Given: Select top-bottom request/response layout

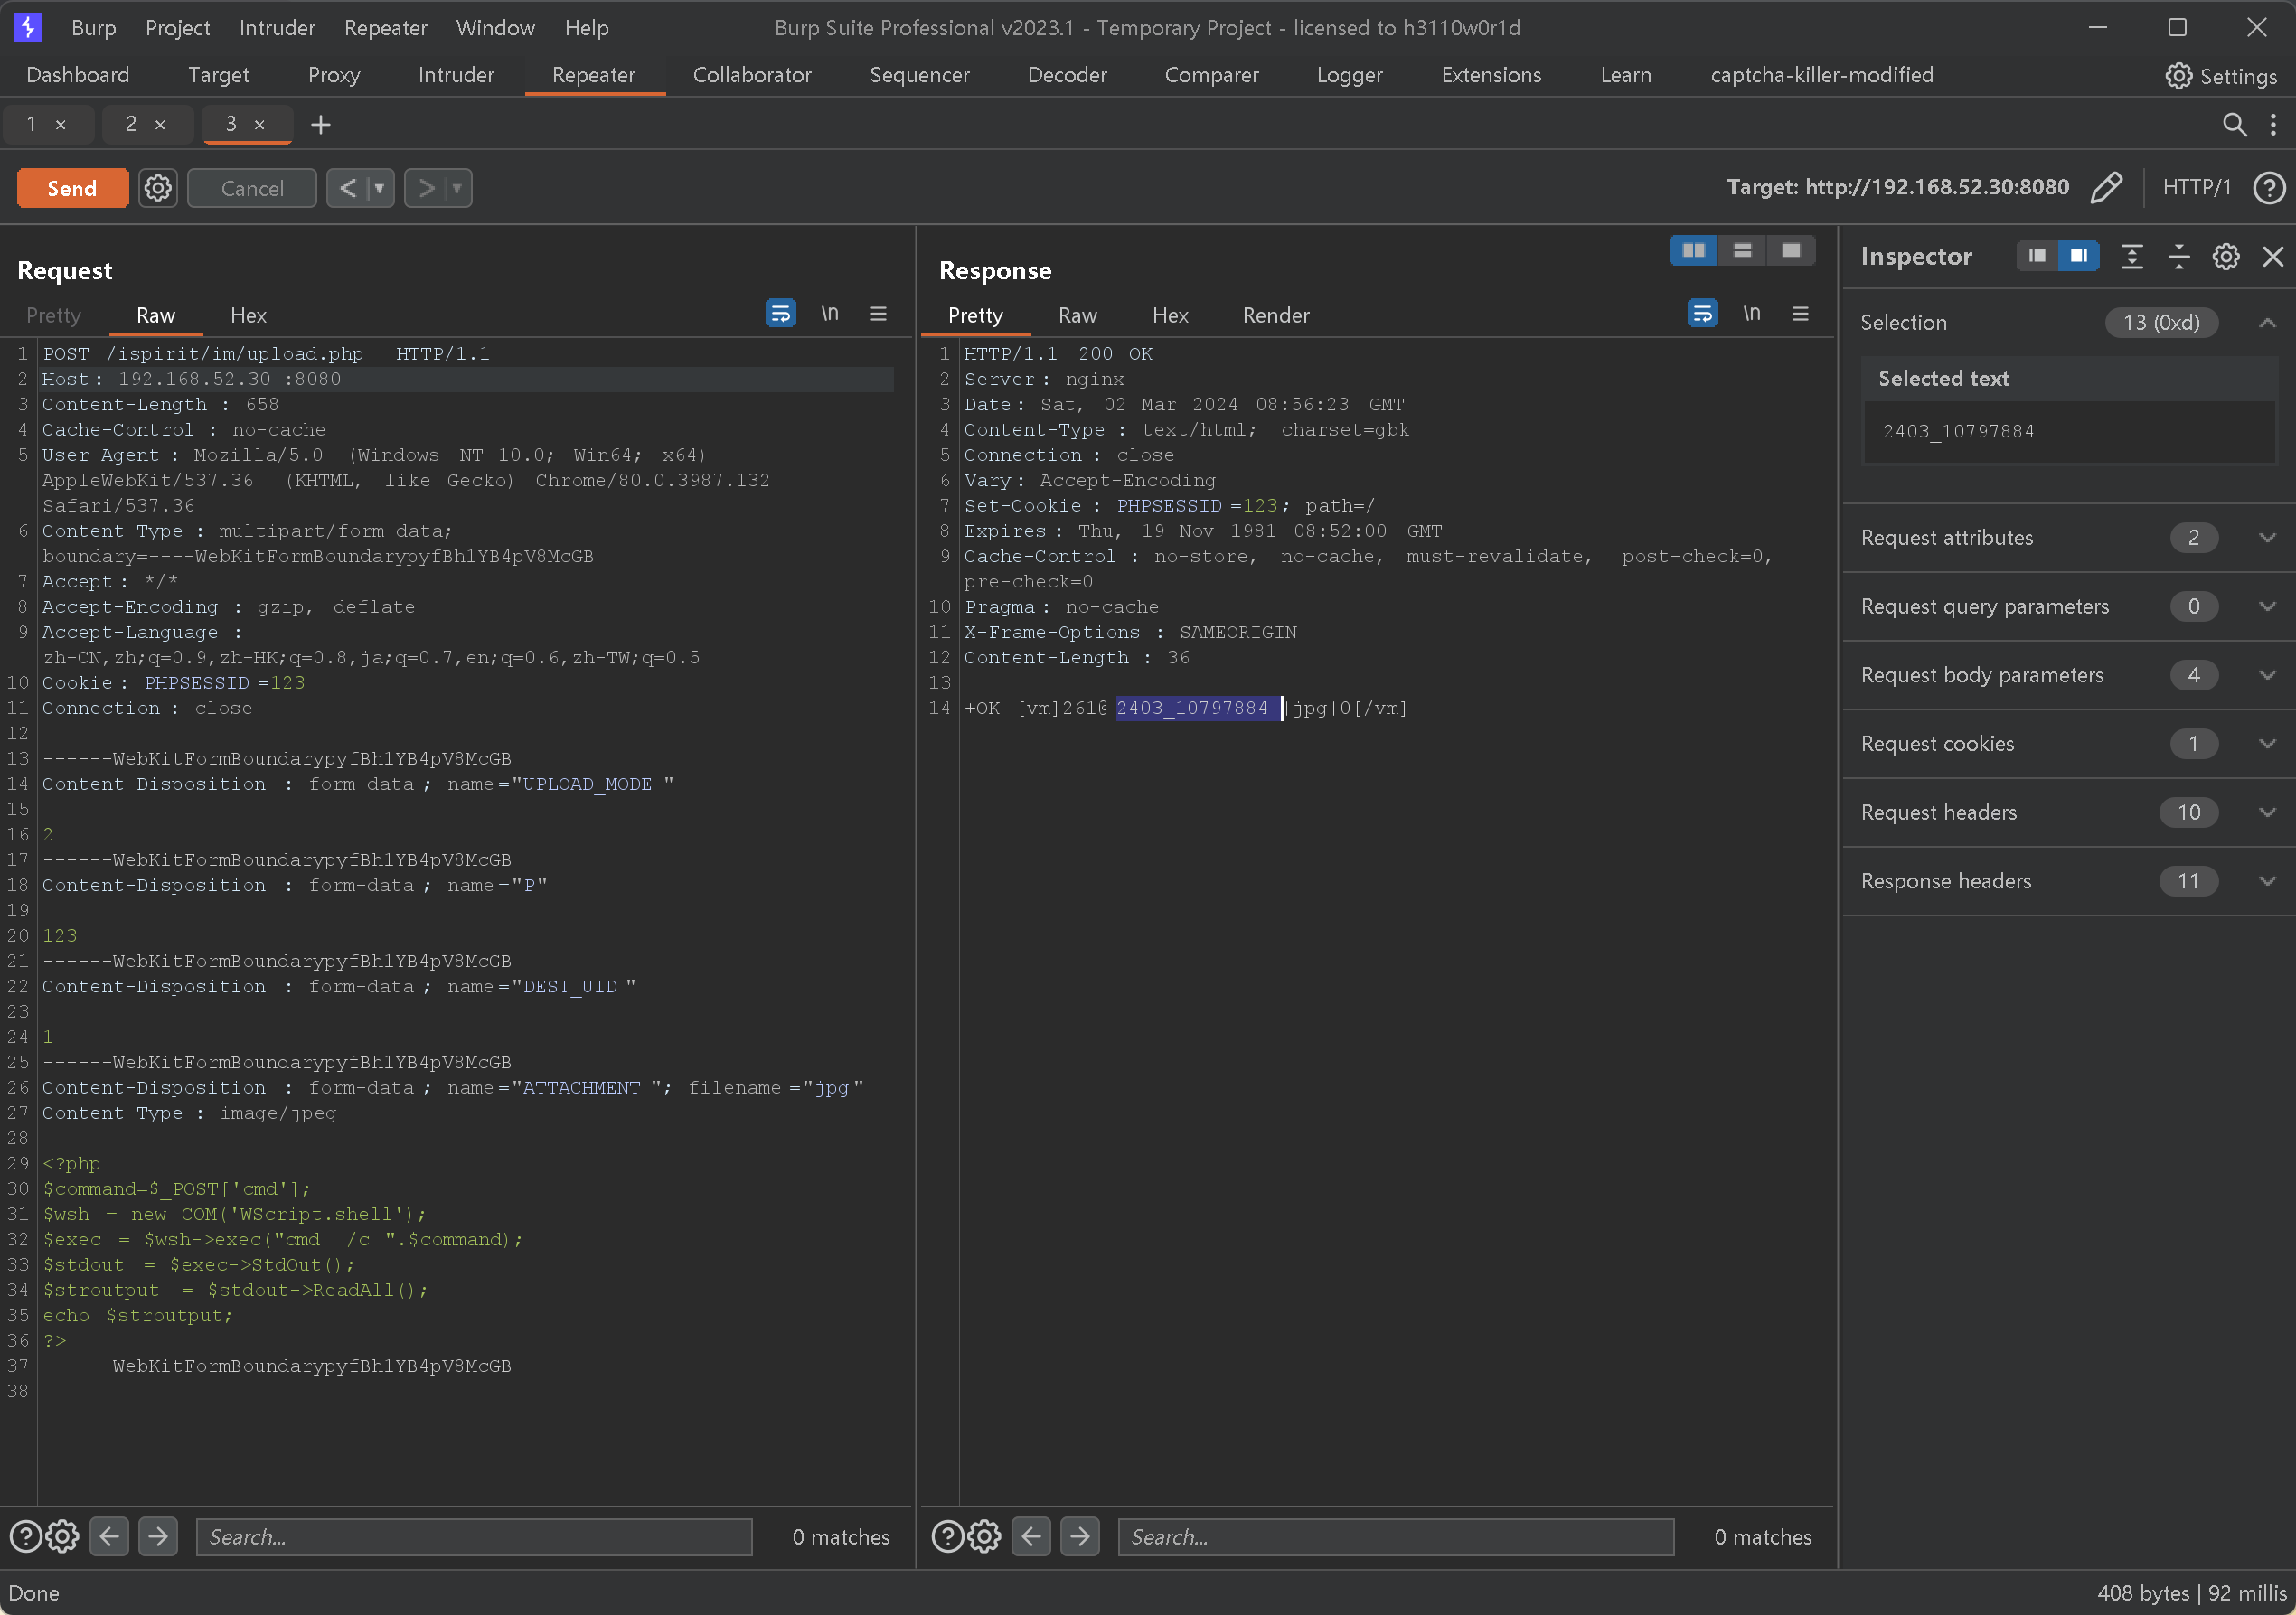Looking at the screenshot, I should (x=1742, y=250).
